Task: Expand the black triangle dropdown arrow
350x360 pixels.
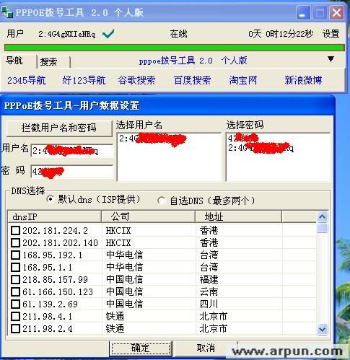Action: [331, 59]
